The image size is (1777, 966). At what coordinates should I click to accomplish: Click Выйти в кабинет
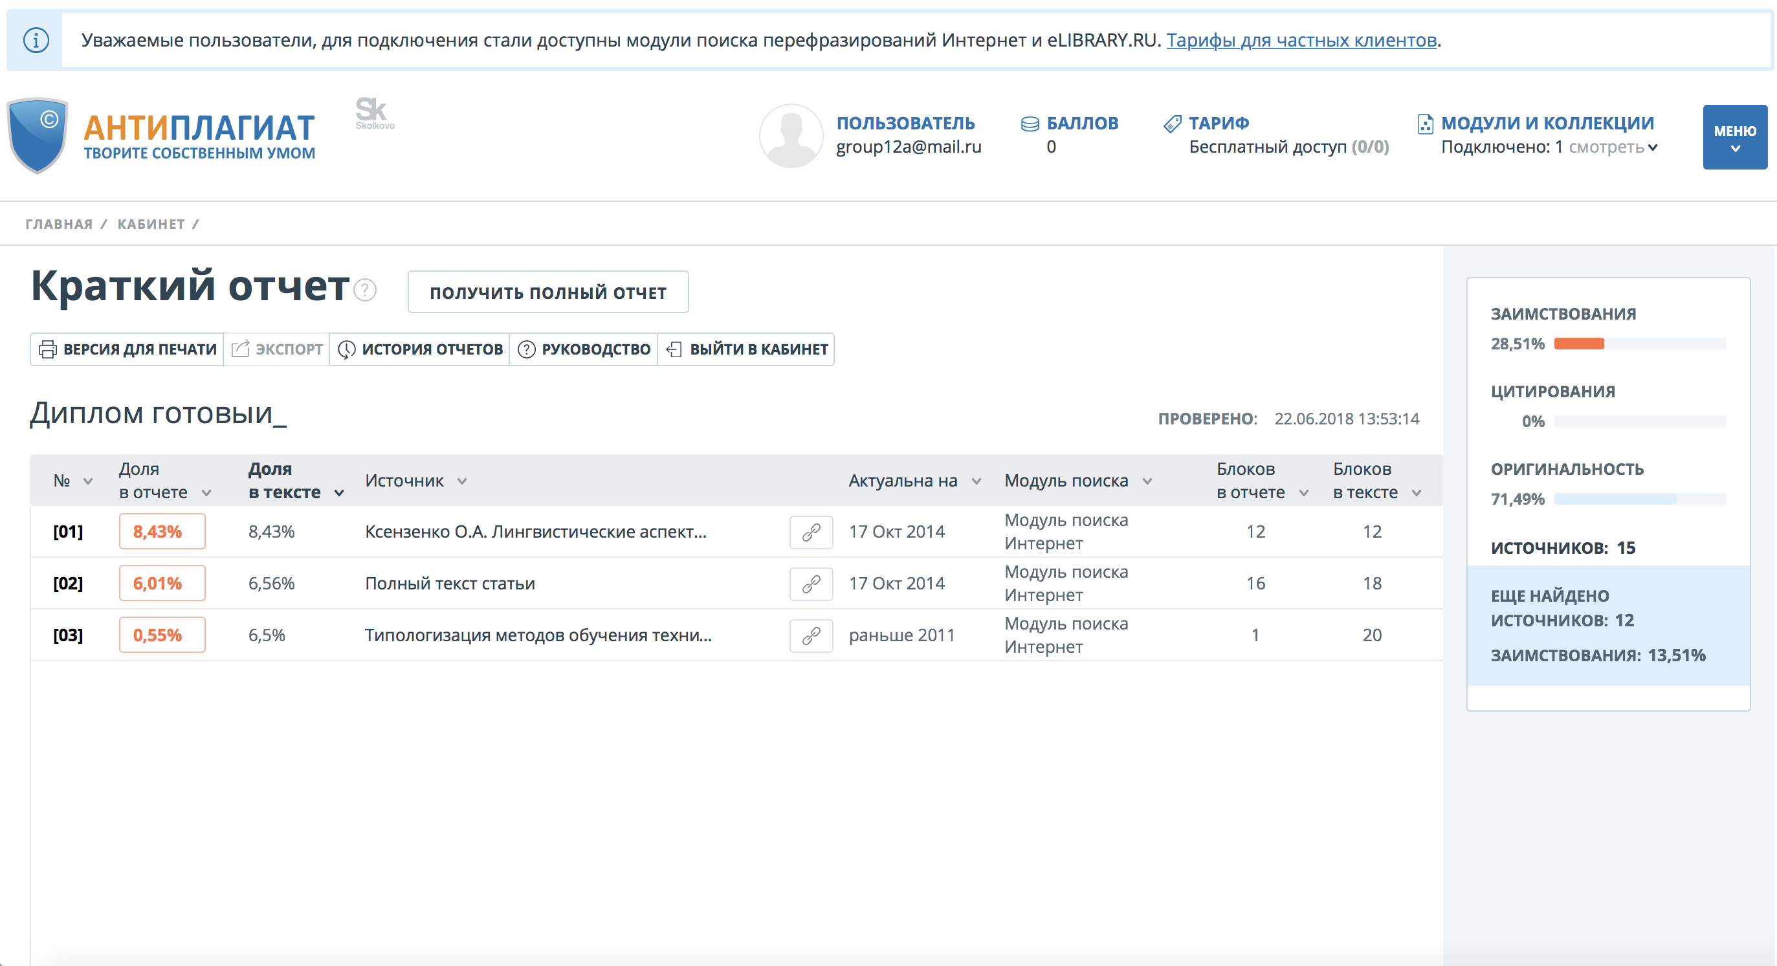pos(746,349)
